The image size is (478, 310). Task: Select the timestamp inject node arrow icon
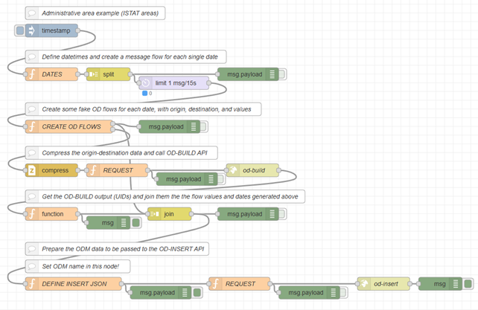coord(33,31)
